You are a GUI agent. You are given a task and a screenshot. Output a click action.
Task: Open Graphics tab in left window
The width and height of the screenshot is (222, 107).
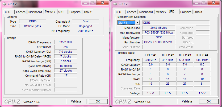(75, 12)
